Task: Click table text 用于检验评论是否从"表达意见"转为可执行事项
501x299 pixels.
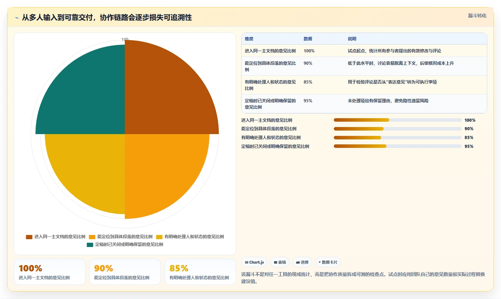Action: (392, 82)
